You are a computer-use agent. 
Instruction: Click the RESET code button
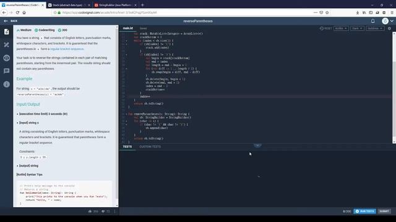(326, 28)
